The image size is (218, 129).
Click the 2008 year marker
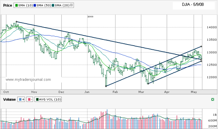coord(90,17)
